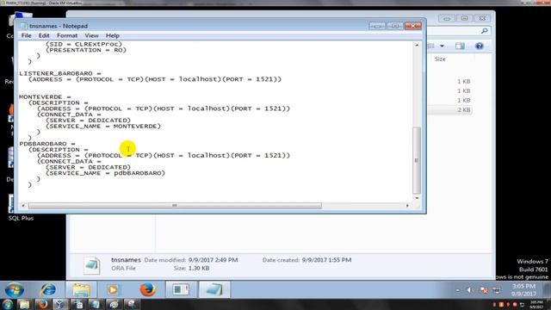Viewport: 551px width, 310px height.
Task: Click the Notepad icon in the title bar
Action: [x=23, y=26]
